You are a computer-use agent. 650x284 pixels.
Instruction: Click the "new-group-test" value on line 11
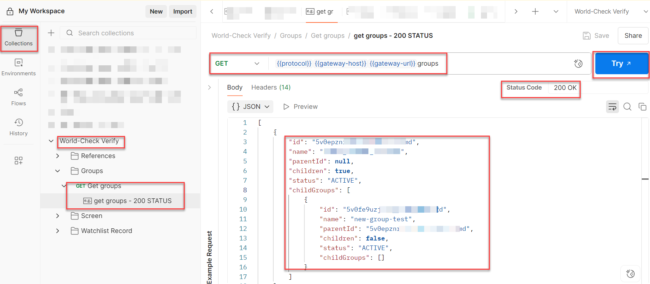381,219
